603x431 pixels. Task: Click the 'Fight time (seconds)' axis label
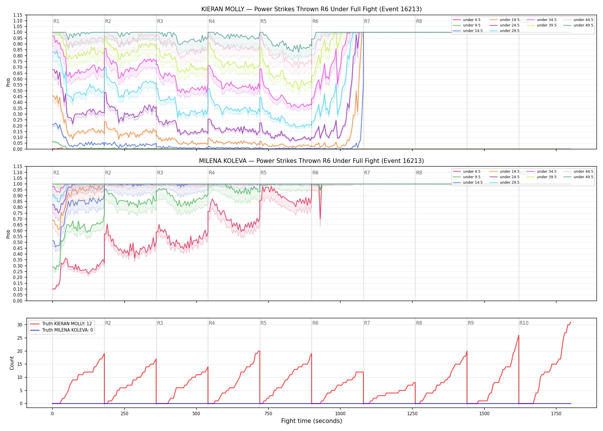312,421
